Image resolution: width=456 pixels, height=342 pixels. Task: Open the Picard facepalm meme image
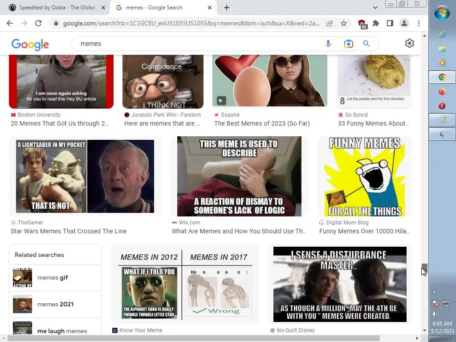pos(239,176)
